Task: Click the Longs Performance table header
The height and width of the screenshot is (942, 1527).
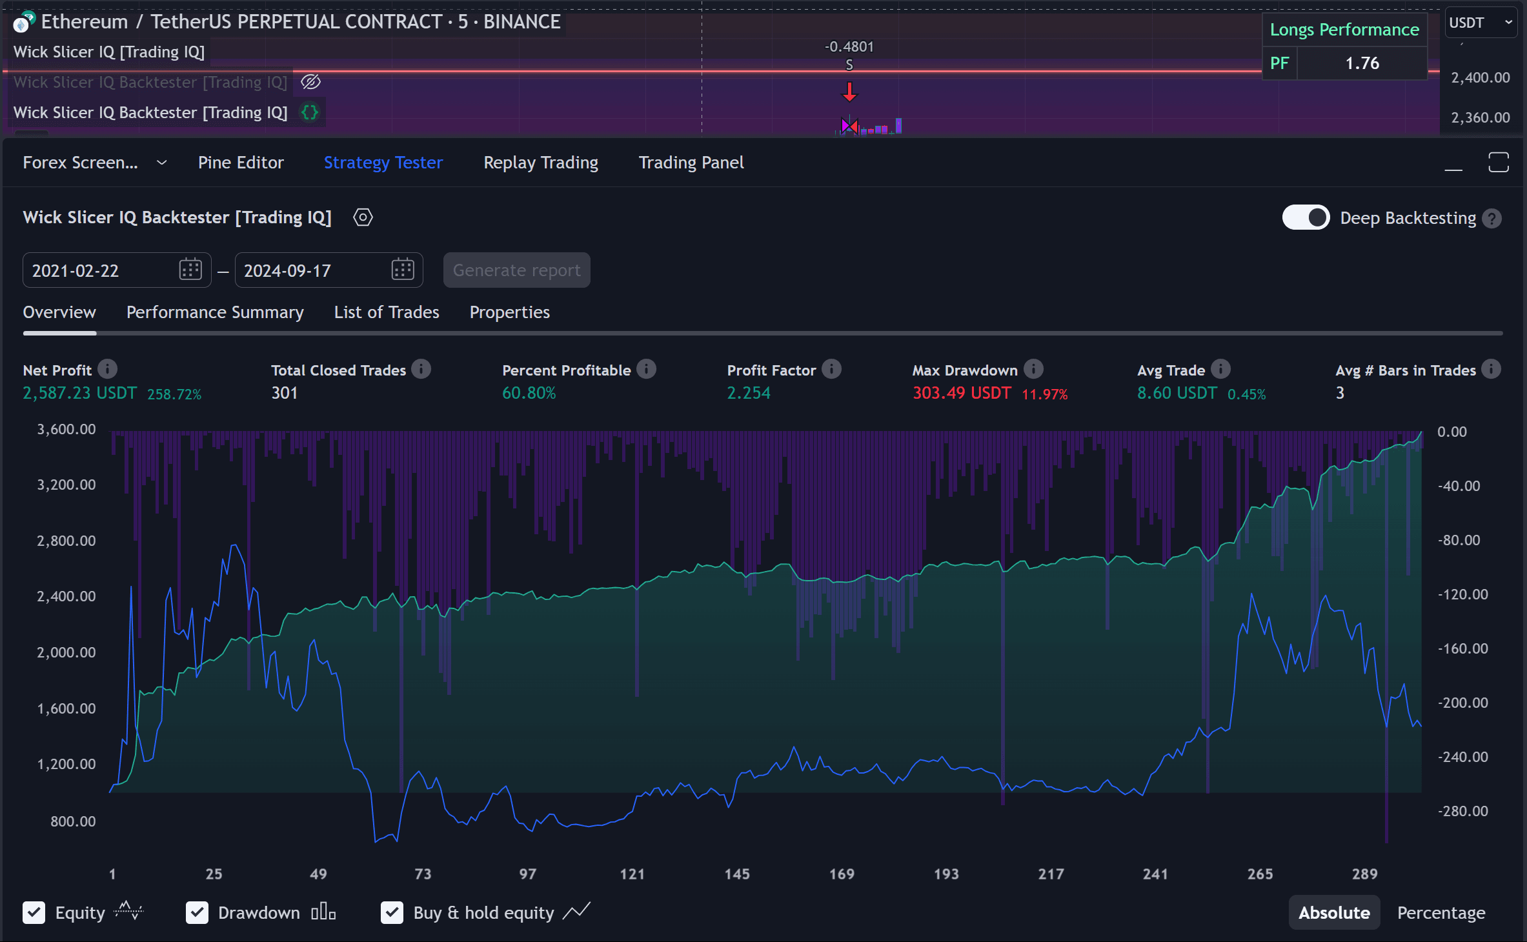Action: coord(1344,30)
